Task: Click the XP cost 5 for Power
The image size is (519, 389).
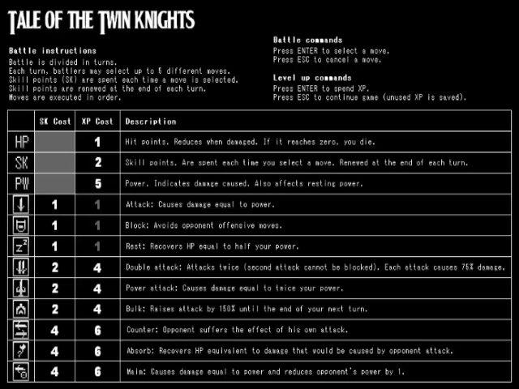Action: click(97, 183)
